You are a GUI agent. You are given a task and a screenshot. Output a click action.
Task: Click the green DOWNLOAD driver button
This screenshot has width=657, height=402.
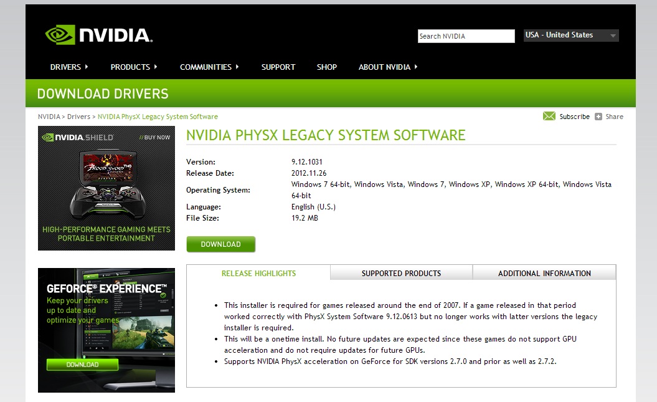[221, 244]
